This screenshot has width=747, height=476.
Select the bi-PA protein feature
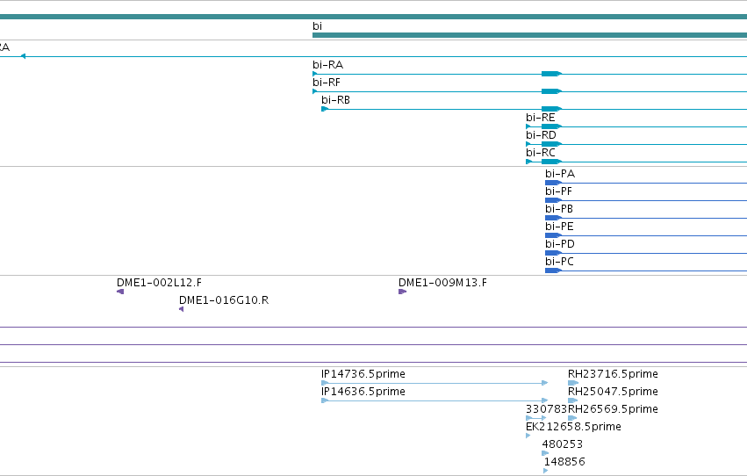point(646,183)
